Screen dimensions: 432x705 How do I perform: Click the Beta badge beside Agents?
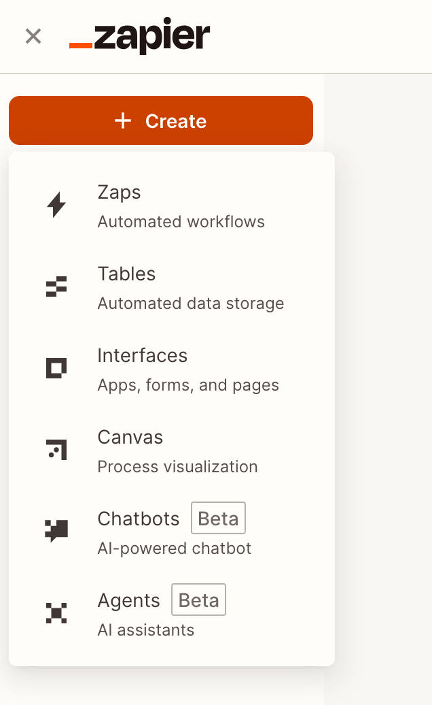pos(198,600)
